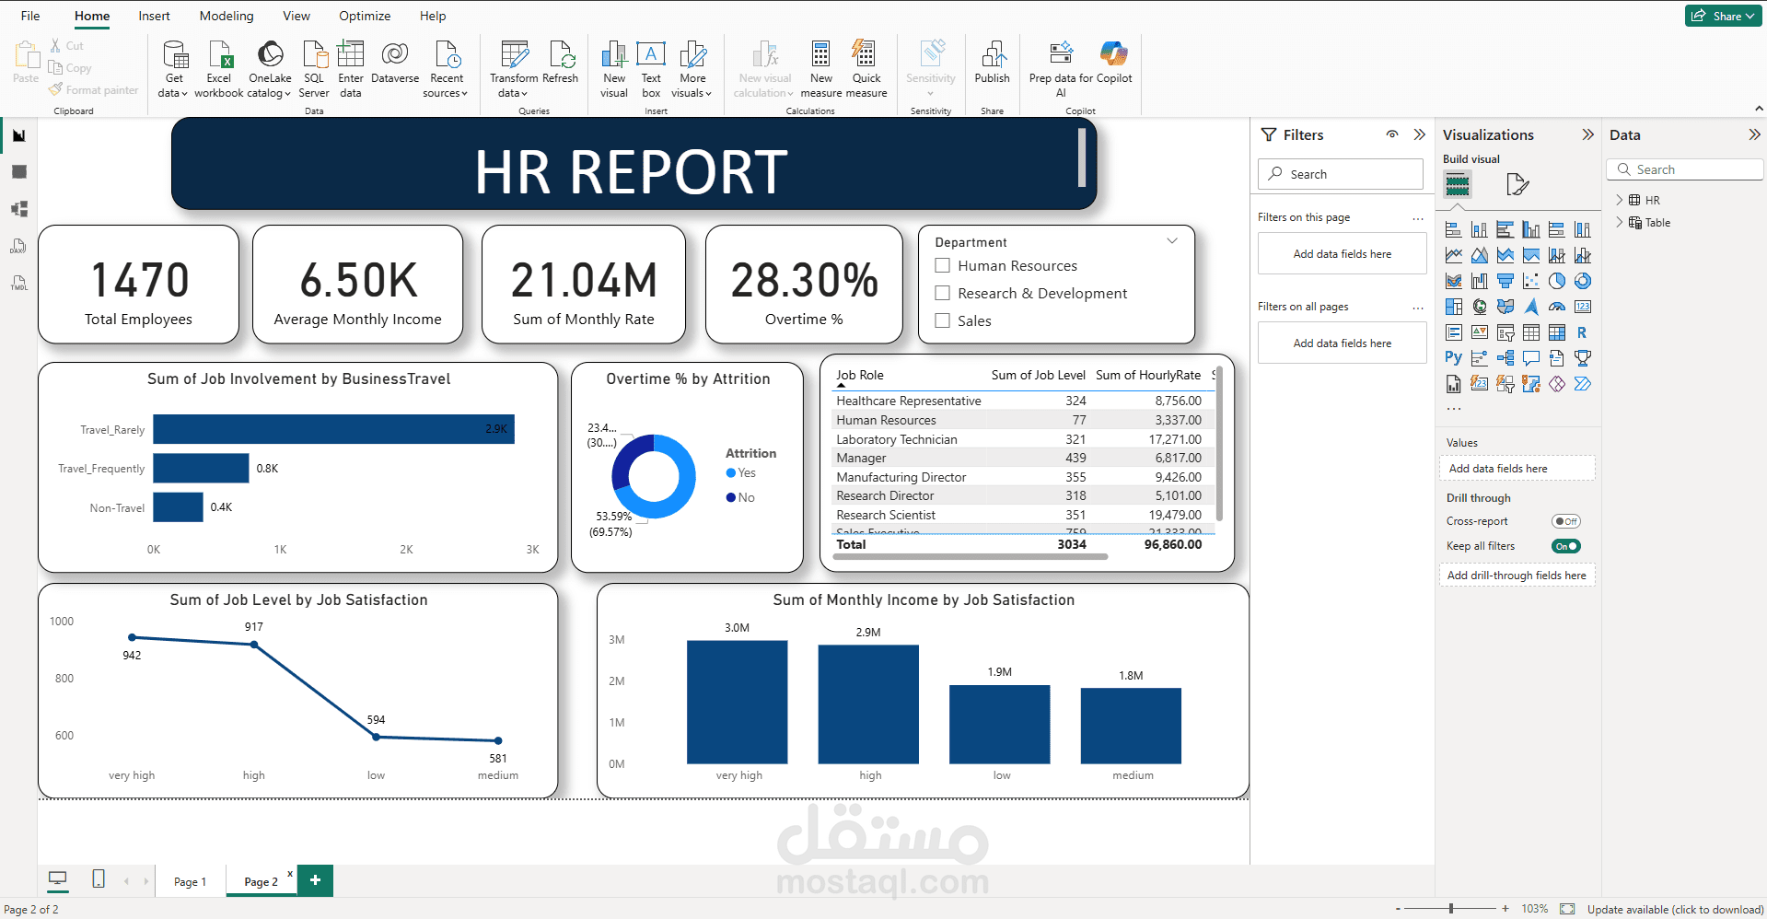The image size is (1767, 919).
Task: Click Quick measure in ribbon
Action: tap(866, 69)
